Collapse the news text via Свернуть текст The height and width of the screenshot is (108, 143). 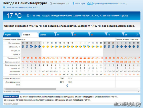click(11, 104)
